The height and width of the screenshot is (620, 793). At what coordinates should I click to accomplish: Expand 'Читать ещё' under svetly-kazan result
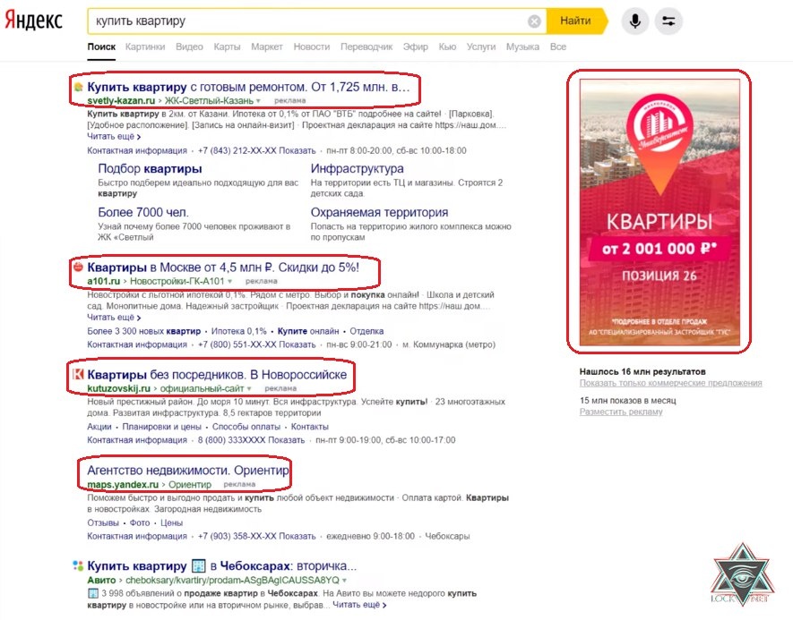click(x=114, y=136)
